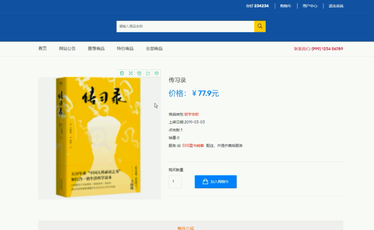This screenshot has width=374, height=230.
Task: Click the shopping bag icon in the blue button
Action: pyautogui.click(x=205, y=182)
